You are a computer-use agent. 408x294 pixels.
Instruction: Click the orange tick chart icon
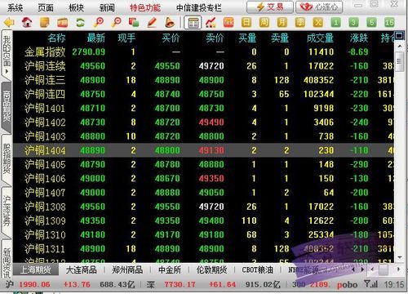pyautogui.click(x=228, y=23)
